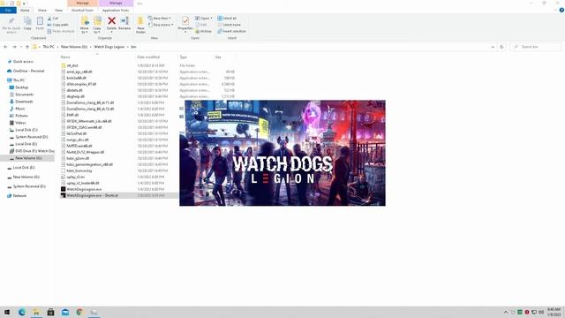The height and width of the screenshot is (318, 565).
Task: Select Music in the navigation pane
Action: tap(19, 109)
